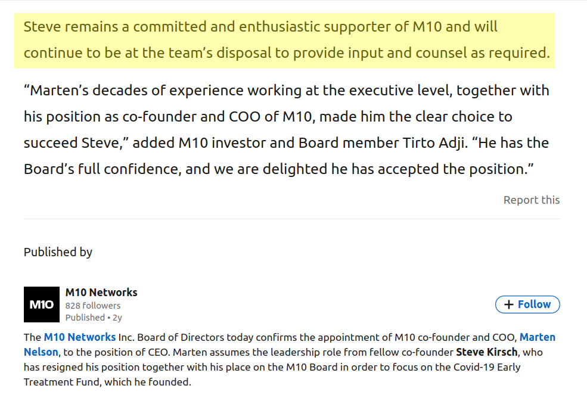This screenshot has height=407, width=587.
Task: Open the M10 Networks publisher name beside logo
Action: pyautogui.click(x=101, y=292)
